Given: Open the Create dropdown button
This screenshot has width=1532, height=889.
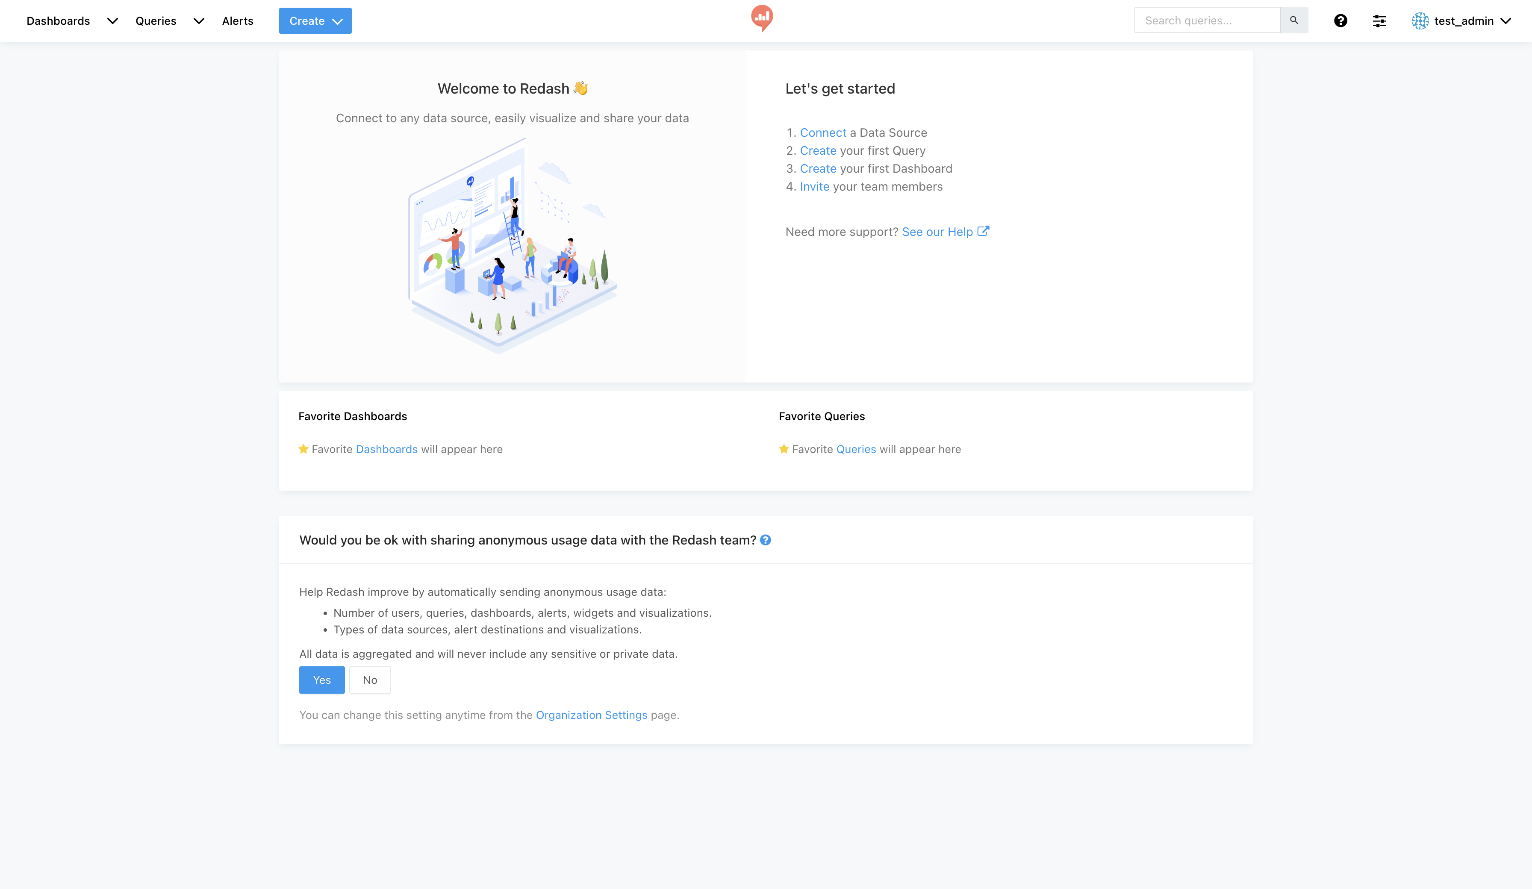Looking at the screenshot, I should (315, 21).
